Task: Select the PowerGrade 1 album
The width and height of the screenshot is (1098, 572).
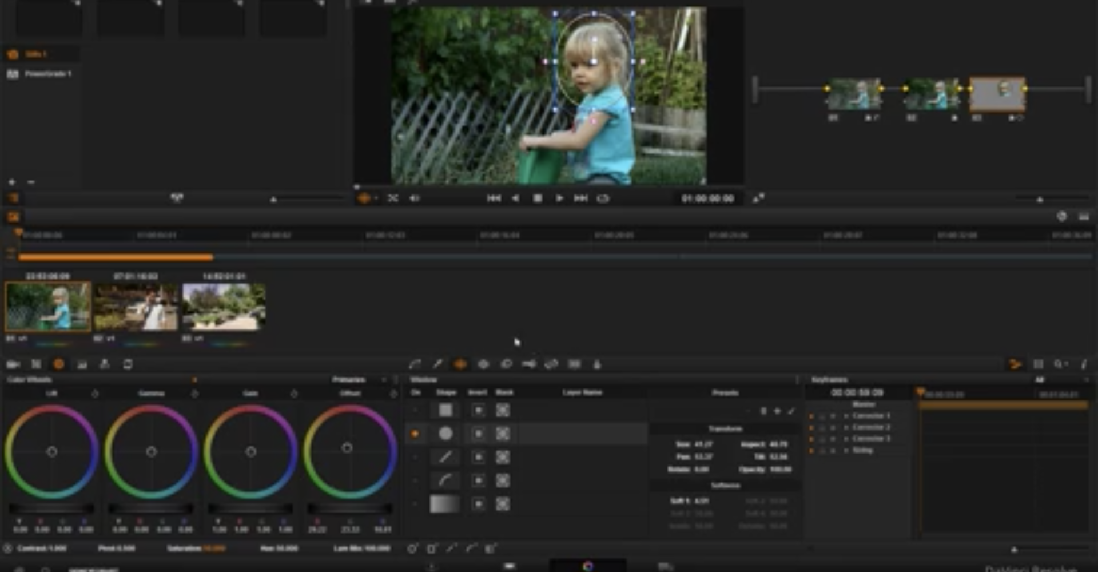Action: click(48, 74)
